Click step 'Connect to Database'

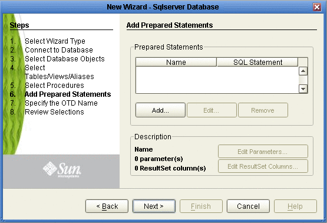[59, 50]
